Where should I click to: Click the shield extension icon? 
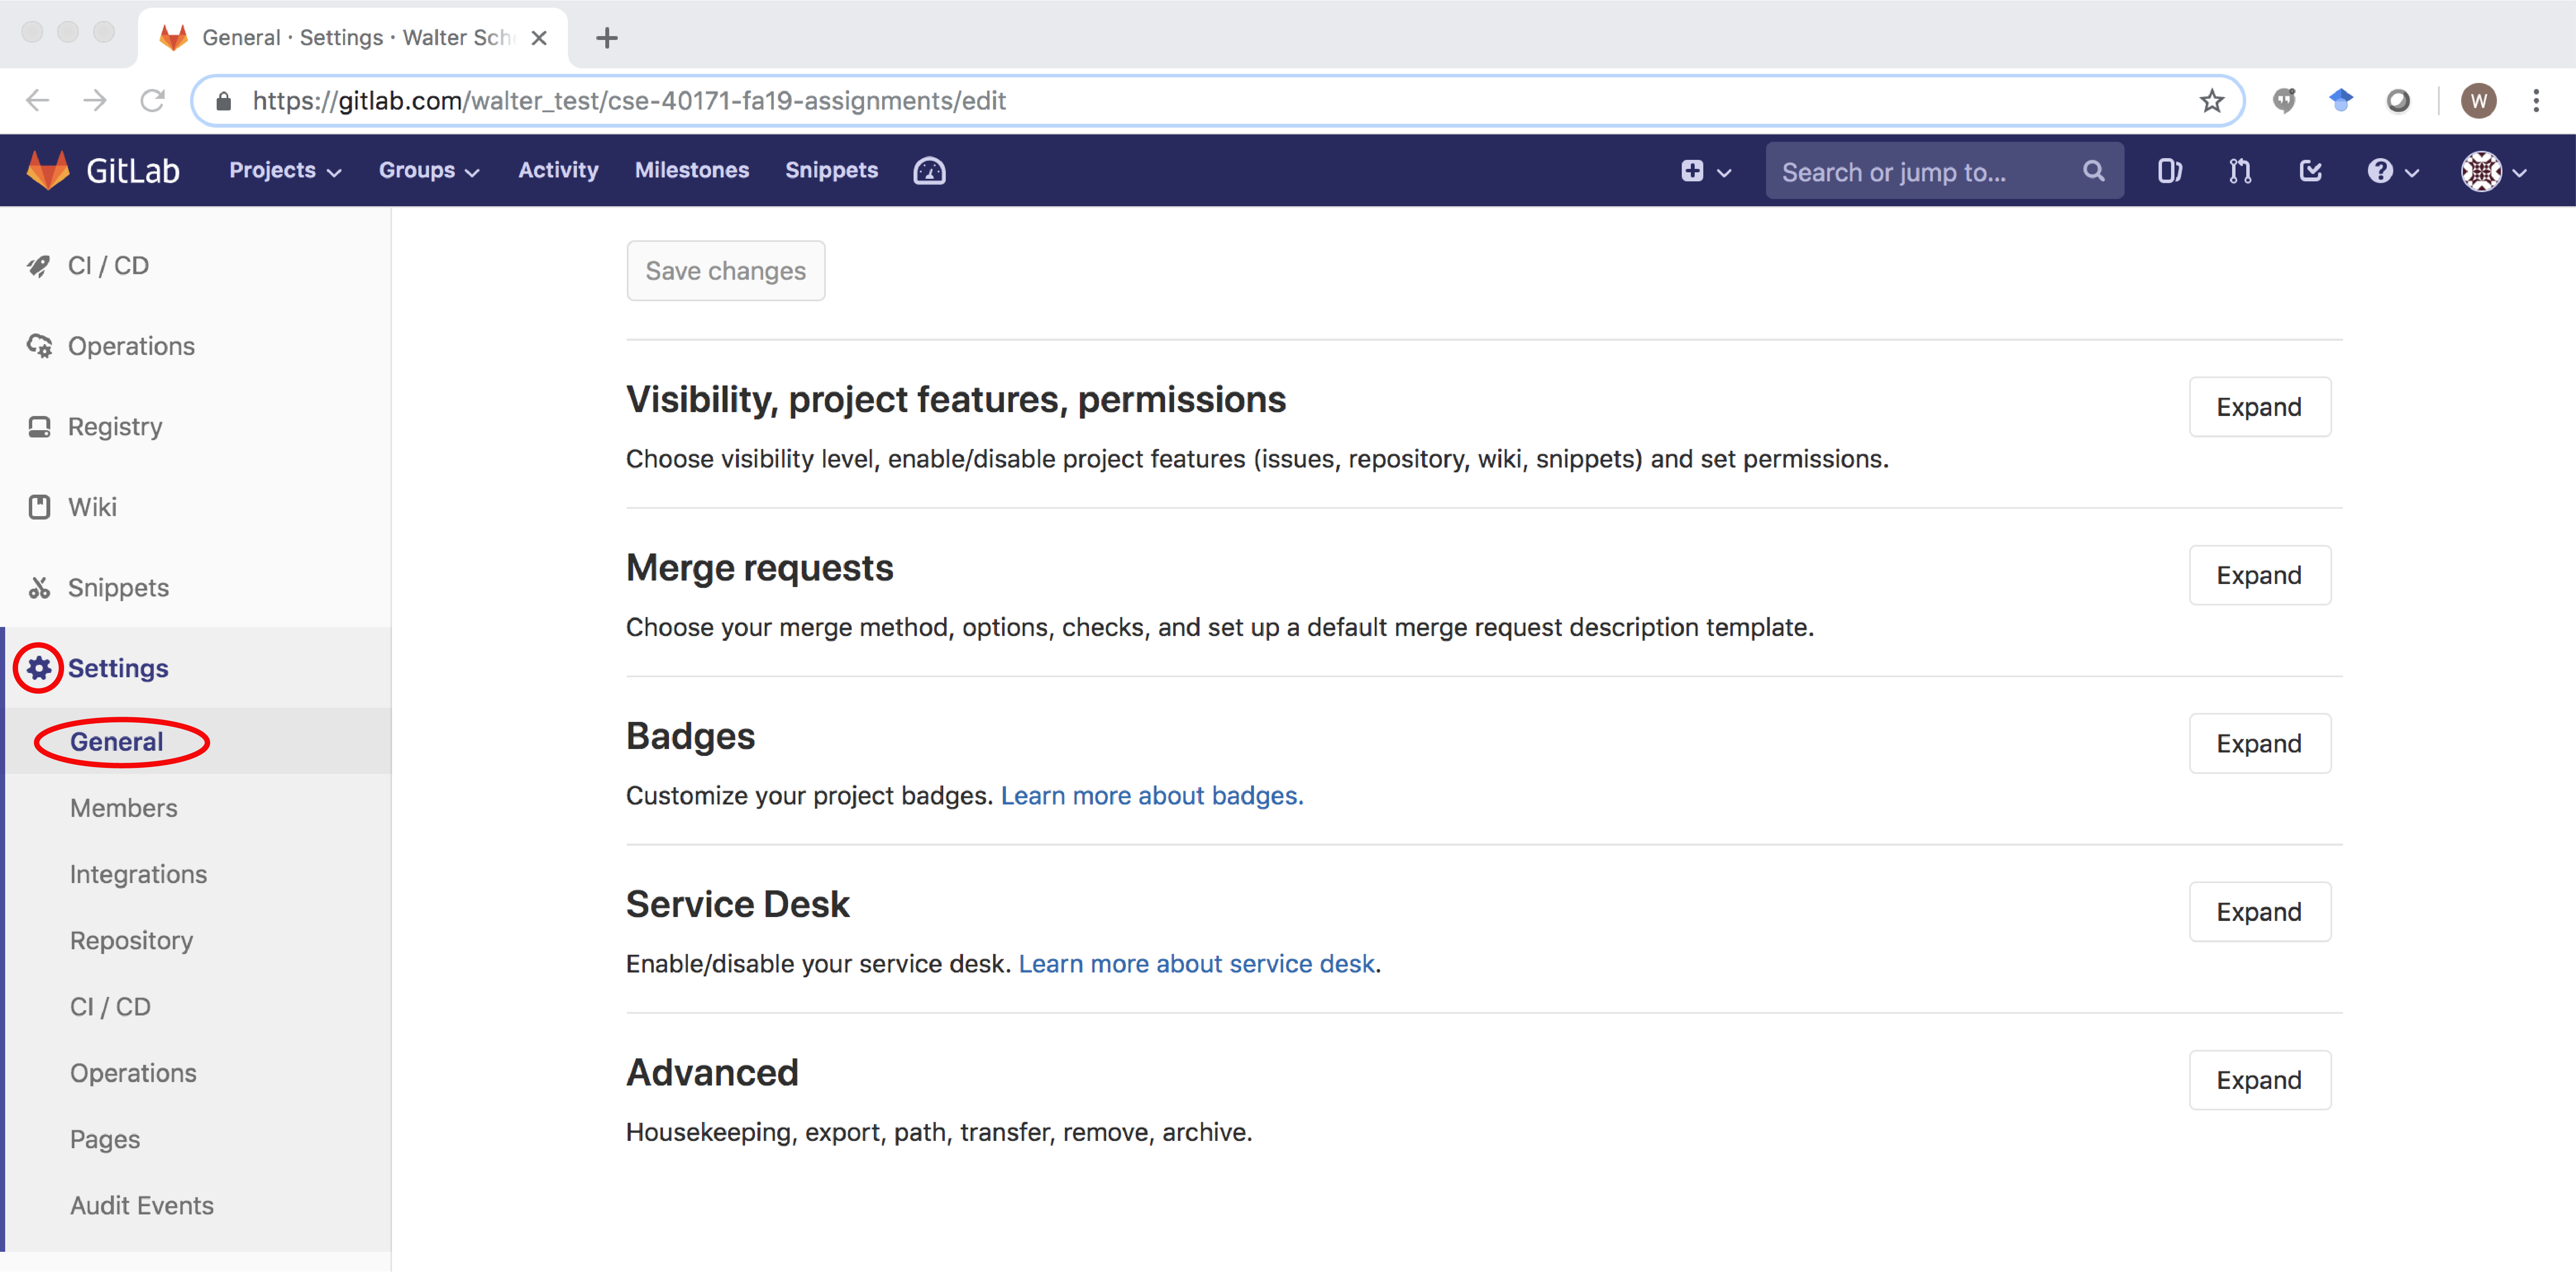pos(2284,101)
